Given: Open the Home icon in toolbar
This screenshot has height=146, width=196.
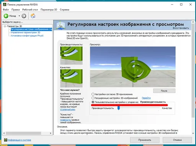Looking at the screenshot, I should [x=33, y=16].
